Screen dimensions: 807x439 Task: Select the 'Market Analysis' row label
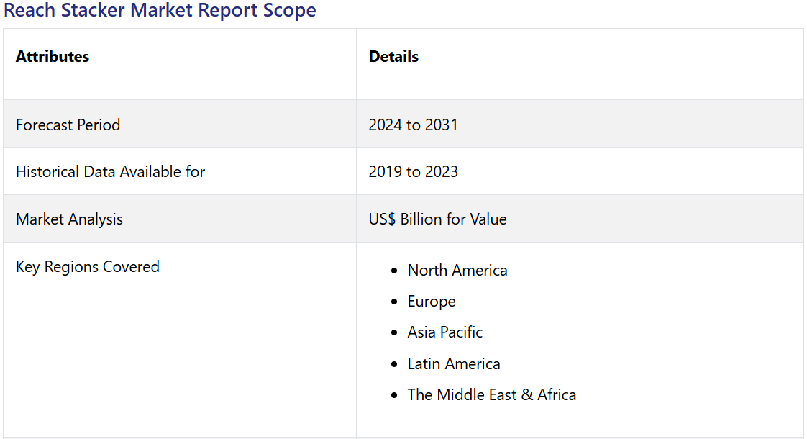tap(69, 219)
